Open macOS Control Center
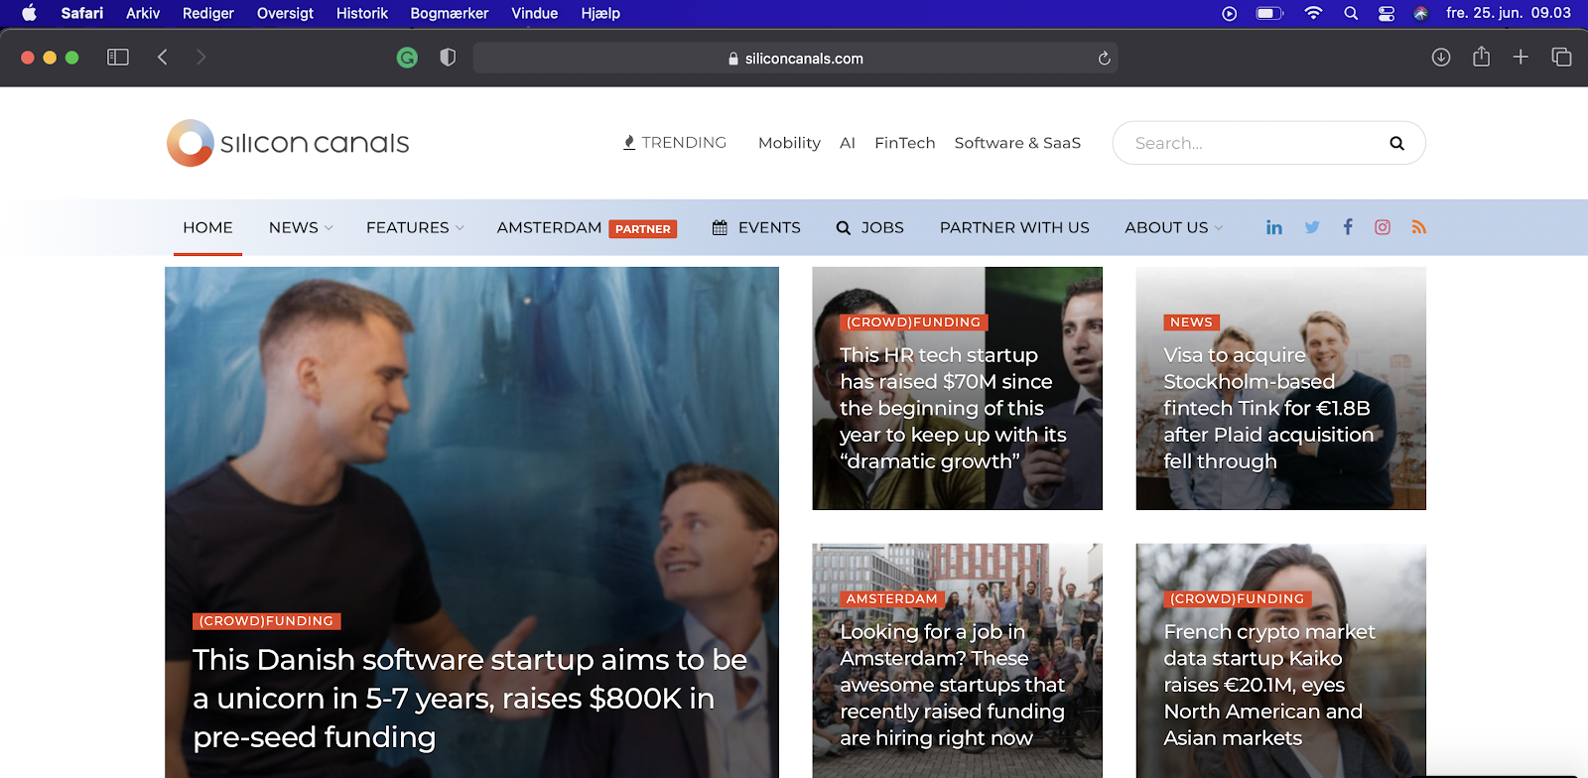The image size is (1588, 778). coord(1387,13)
